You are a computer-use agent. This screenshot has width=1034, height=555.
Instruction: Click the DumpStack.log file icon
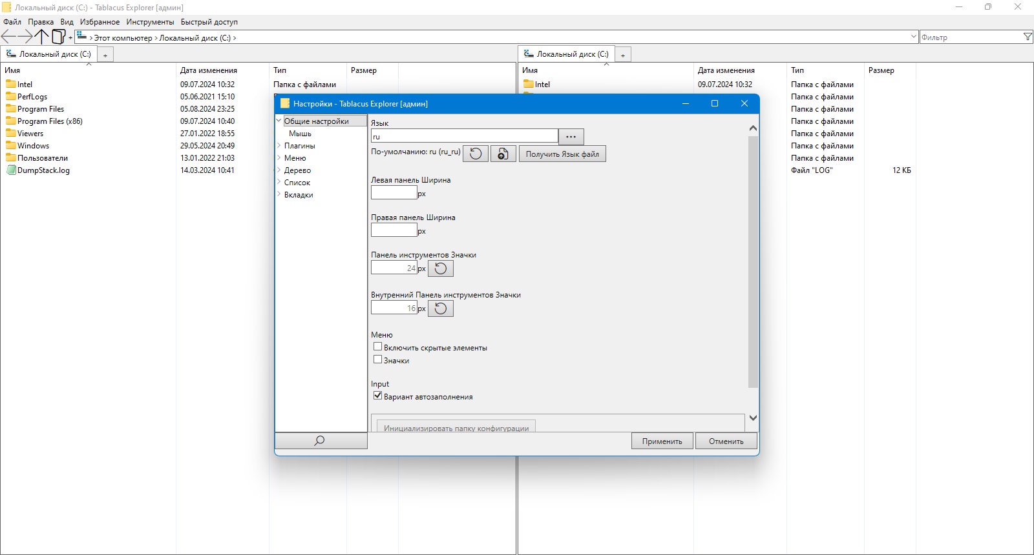coord(11,170)
